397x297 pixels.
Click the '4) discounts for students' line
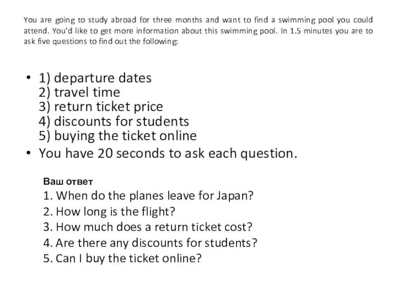tap(114, 121)
